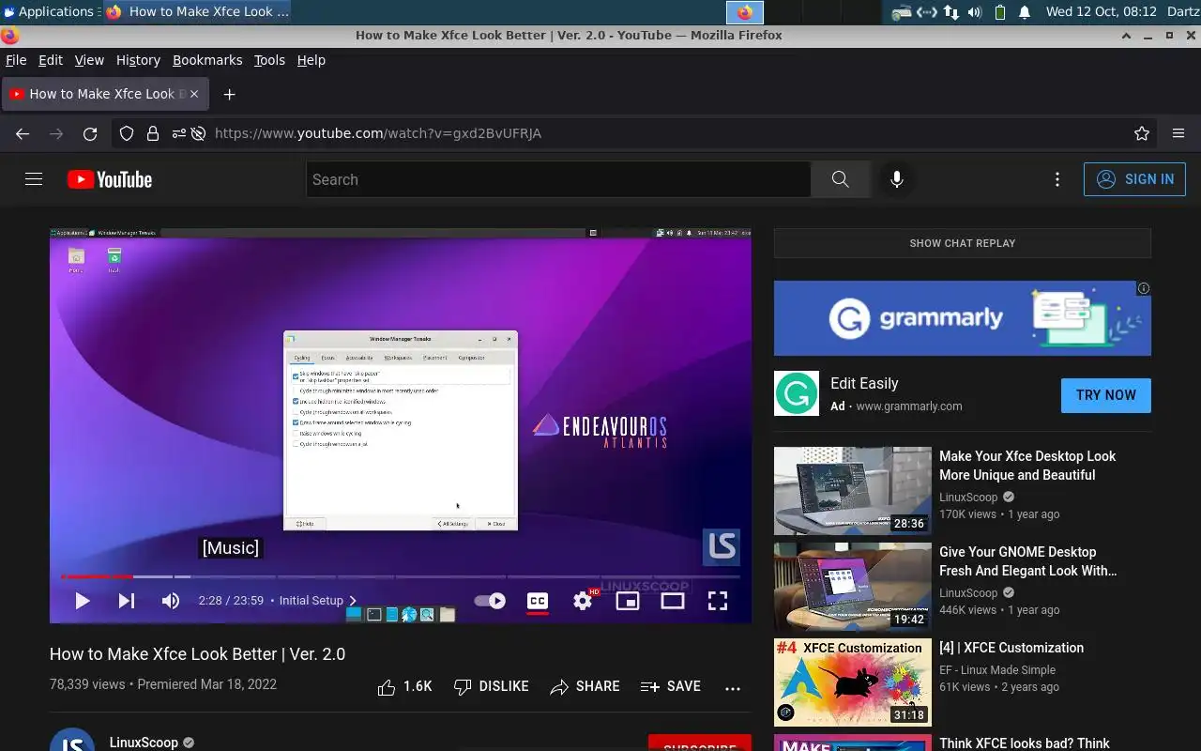Click the DISLIKE button
Image resolution: width=1201 pixels, height=751 pixels.
pos(492,687)
